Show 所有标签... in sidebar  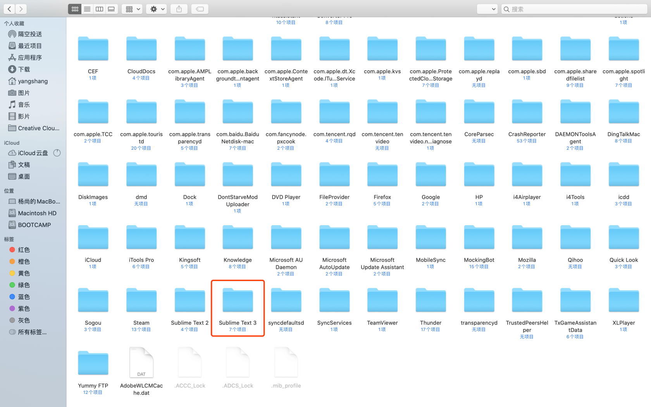click(28, 332)
